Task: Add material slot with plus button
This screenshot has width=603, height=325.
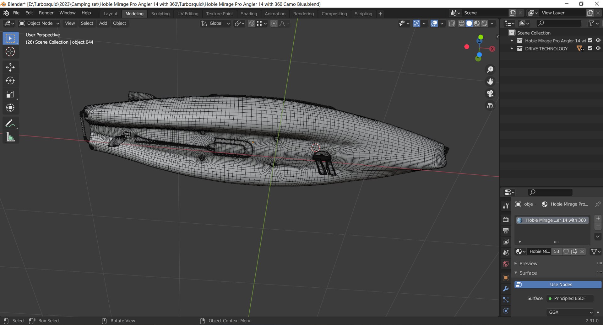Action: [598, 218]
